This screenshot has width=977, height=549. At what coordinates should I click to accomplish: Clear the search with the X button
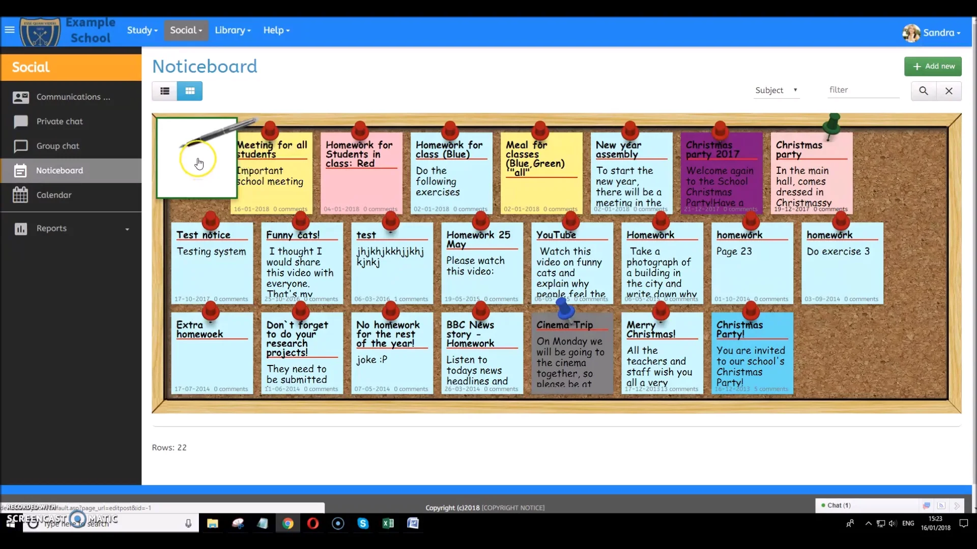point(949,91)
